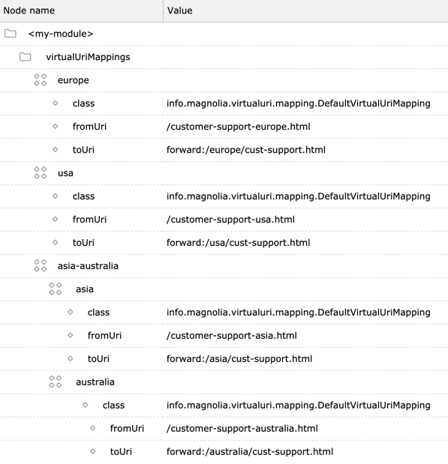Click the value /customer-support-asia.html
The image size is (448, 464).
point(232,336)
